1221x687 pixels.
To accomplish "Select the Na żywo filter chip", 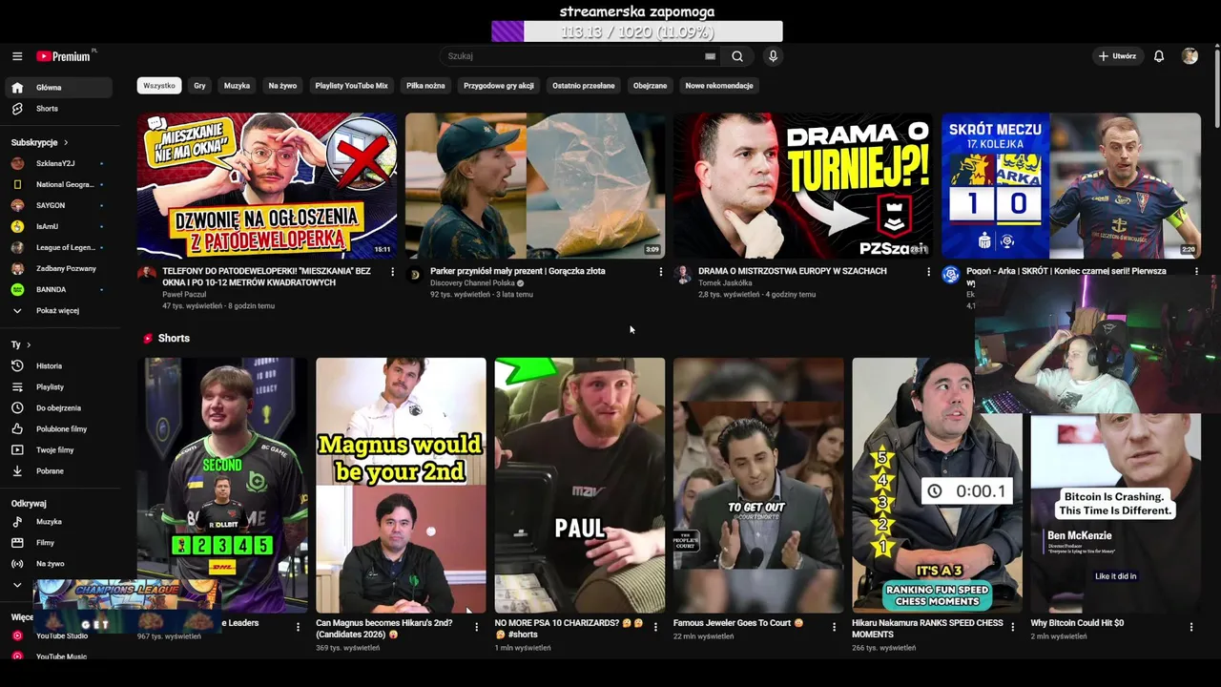I will (282, 86).
